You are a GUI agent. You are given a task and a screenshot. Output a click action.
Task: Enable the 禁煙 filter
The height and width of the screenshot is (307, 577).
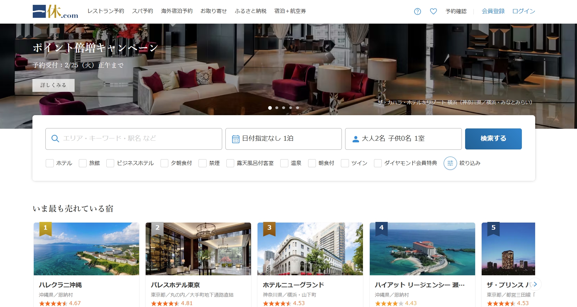202,163
